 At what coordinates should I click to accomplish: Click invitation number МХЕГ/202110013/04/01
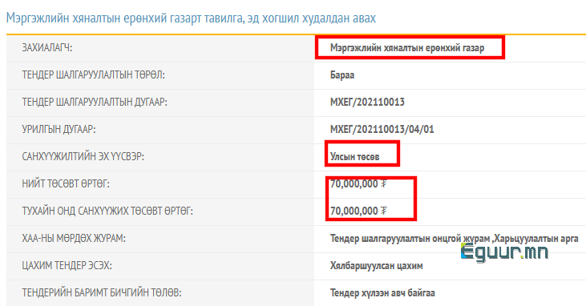(382, 129)
